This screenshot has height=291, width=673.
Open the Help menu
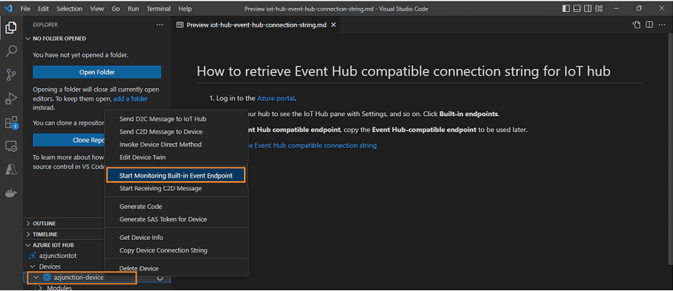(185, 8)
